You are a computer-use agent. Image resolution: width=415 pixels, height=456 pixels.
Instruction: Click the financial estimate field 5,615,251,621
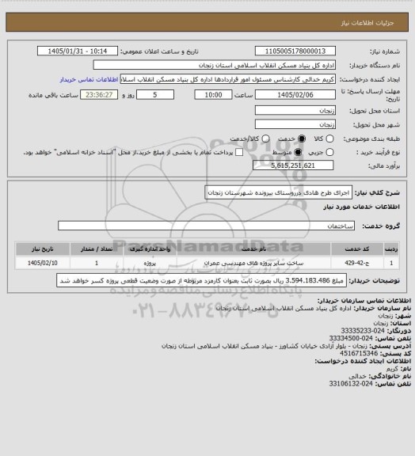(293, 165)
